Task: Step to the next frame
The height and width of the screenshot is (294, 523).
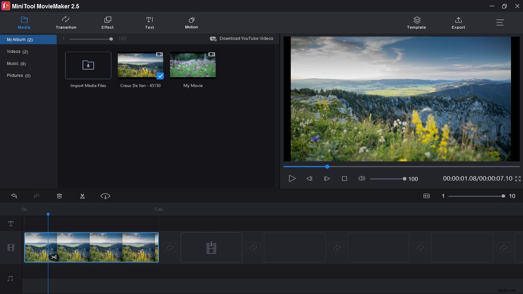Action: (327, 179)
